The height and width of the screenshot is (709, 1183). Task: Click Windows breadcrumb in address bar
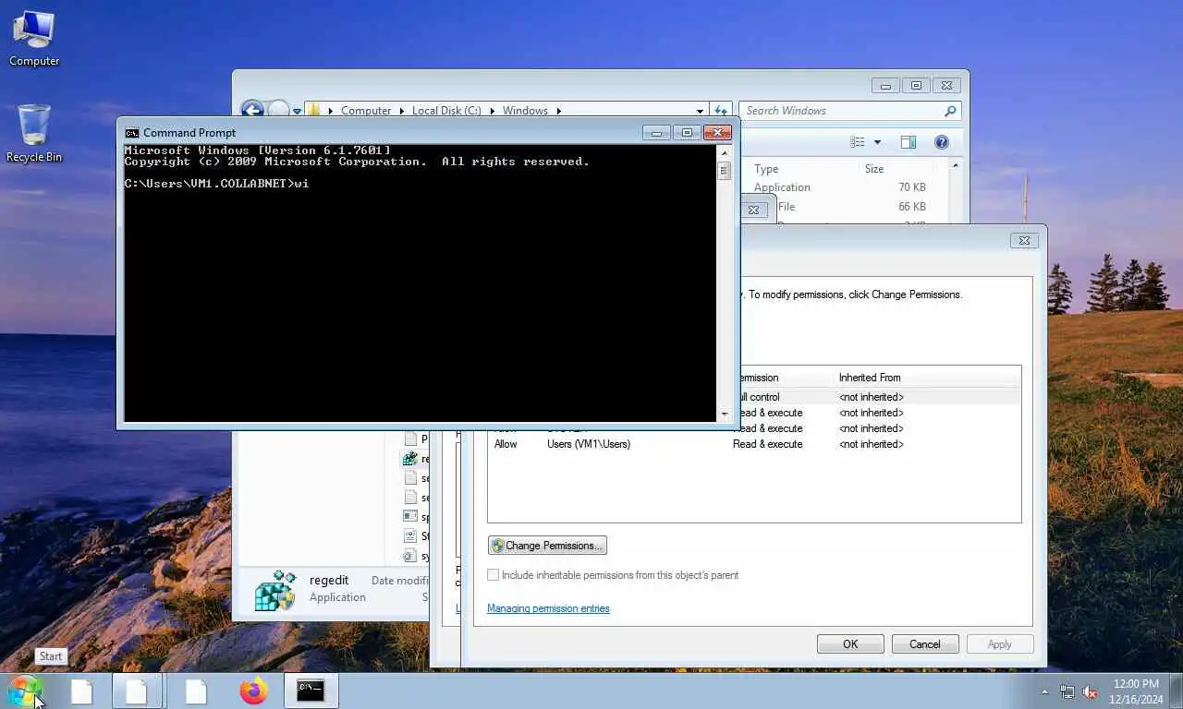click(525, 111)
